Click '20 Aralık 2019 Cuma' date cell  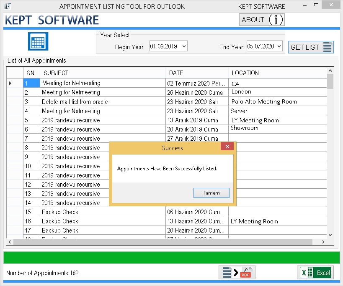click(x=197, y=129)
